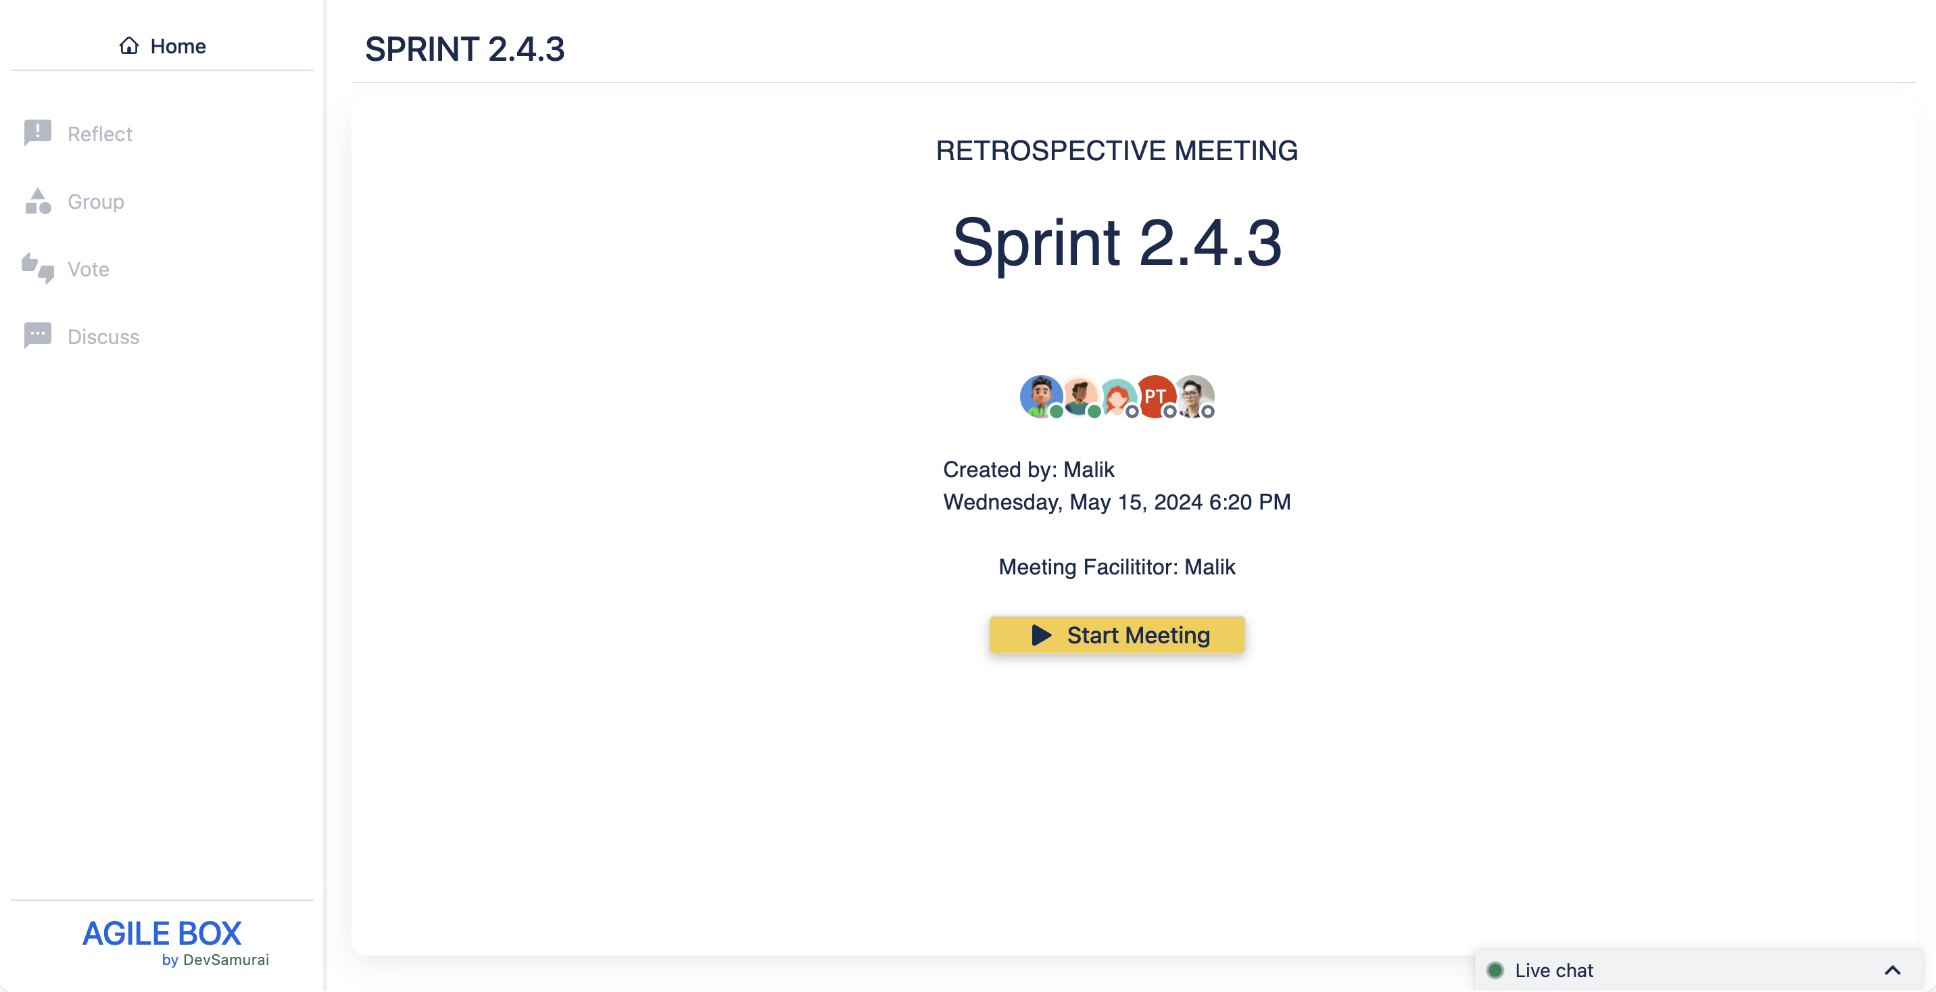
Task: Click the SPRINT 2.4.3 page header title
Action: pyautogui.click(x=464, y=49)
